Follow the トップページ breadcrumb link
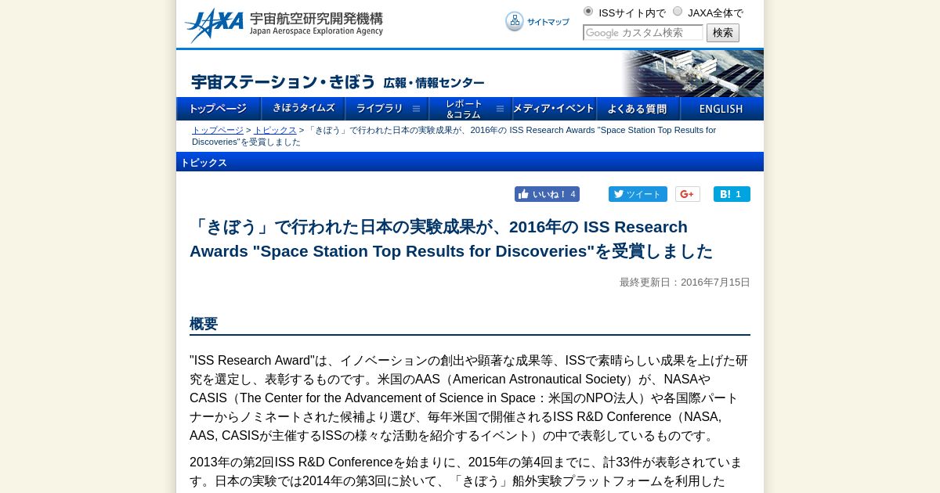 (x=218, y=130)
